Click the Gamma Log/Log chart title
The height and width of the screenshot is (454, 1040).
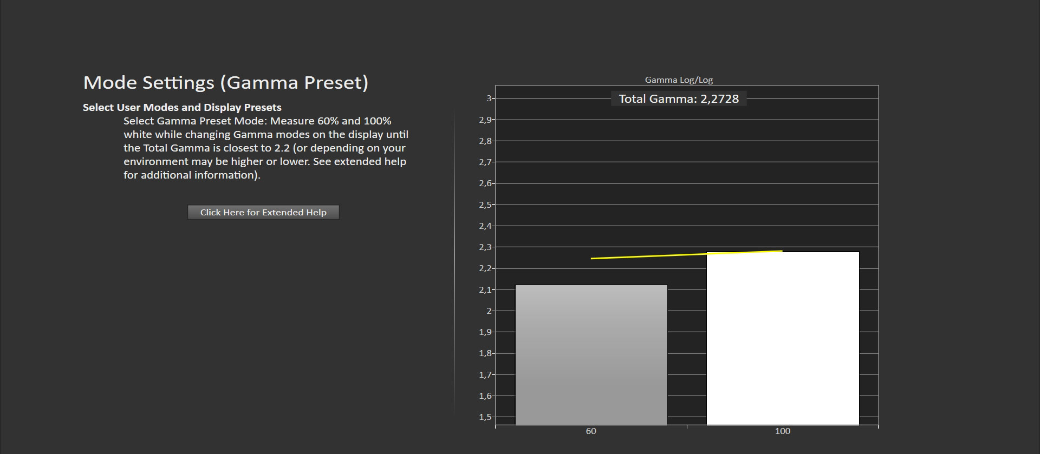coord(679,80)
